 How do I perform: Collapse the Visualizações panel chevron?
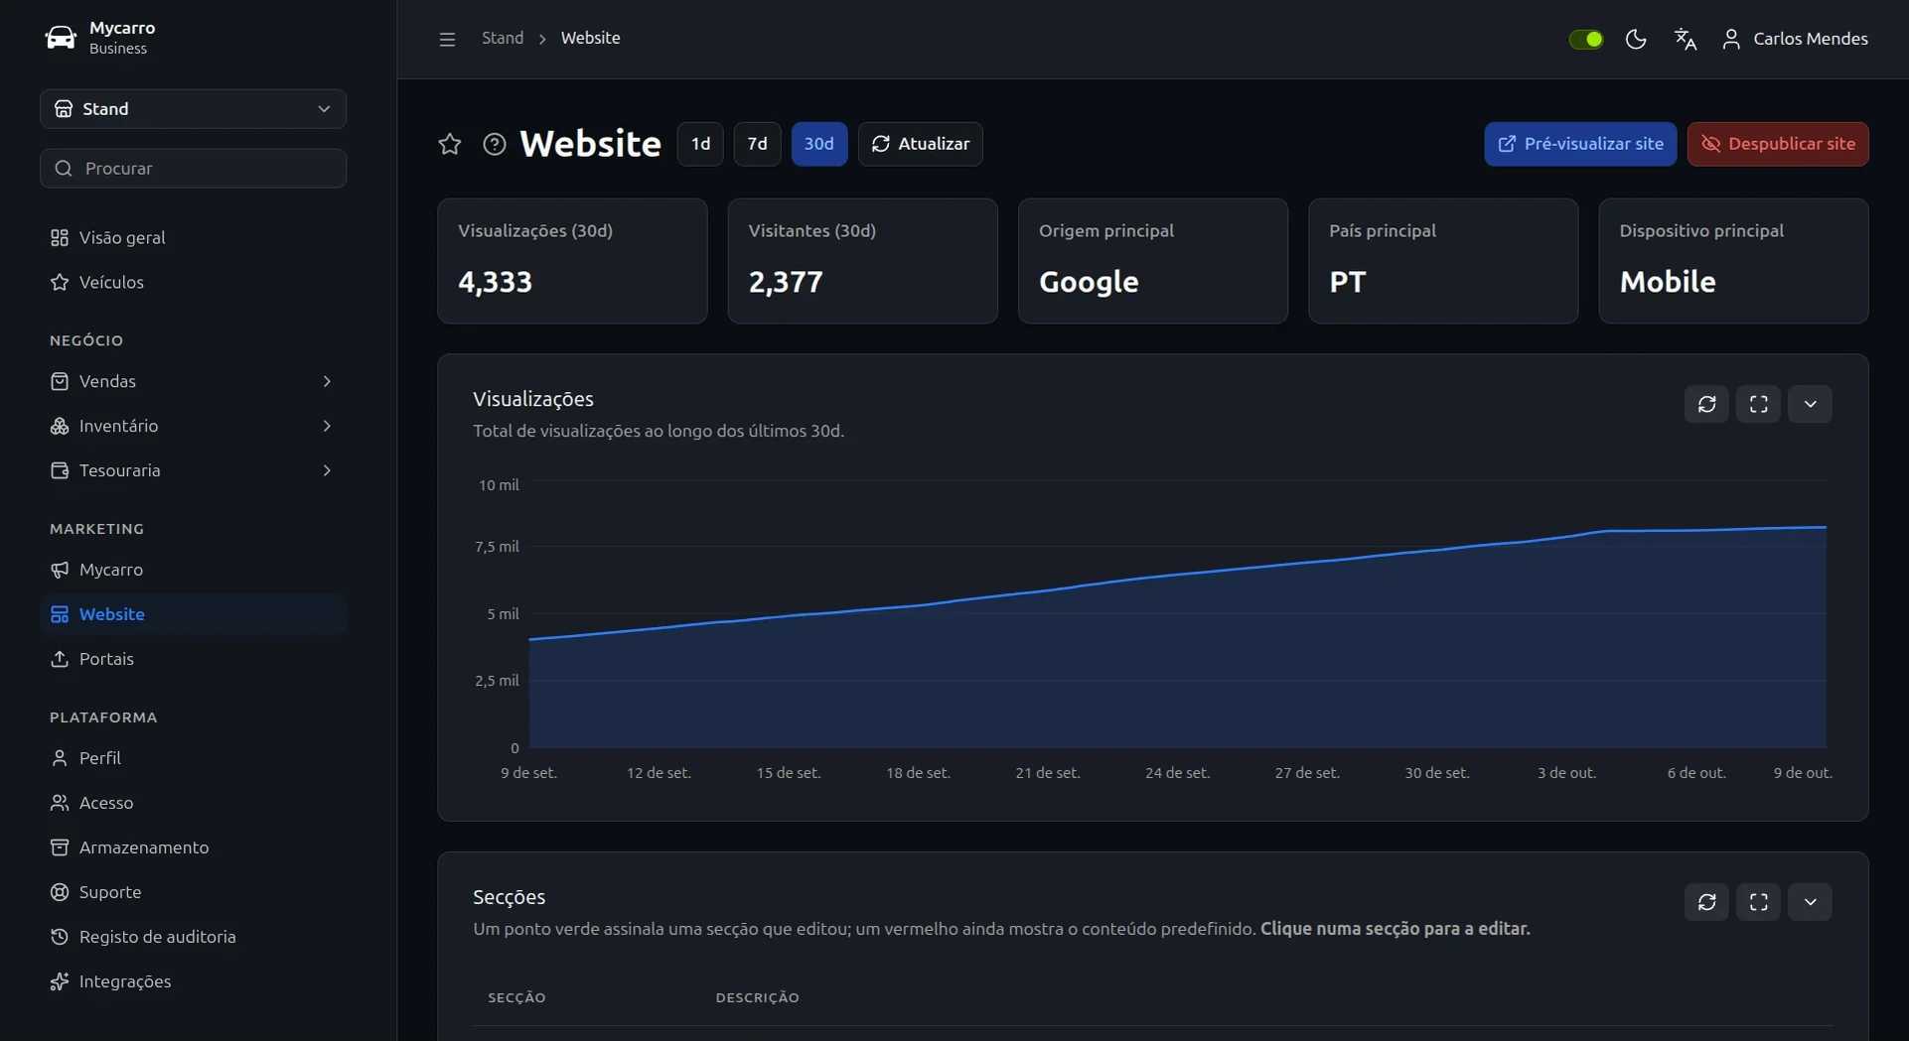tap(1811, 404)
